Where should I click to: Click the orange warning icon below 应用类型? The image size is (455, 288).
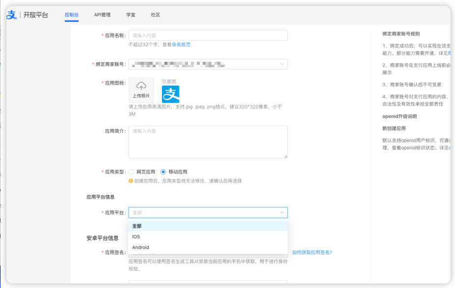click(x=132, y=180)
